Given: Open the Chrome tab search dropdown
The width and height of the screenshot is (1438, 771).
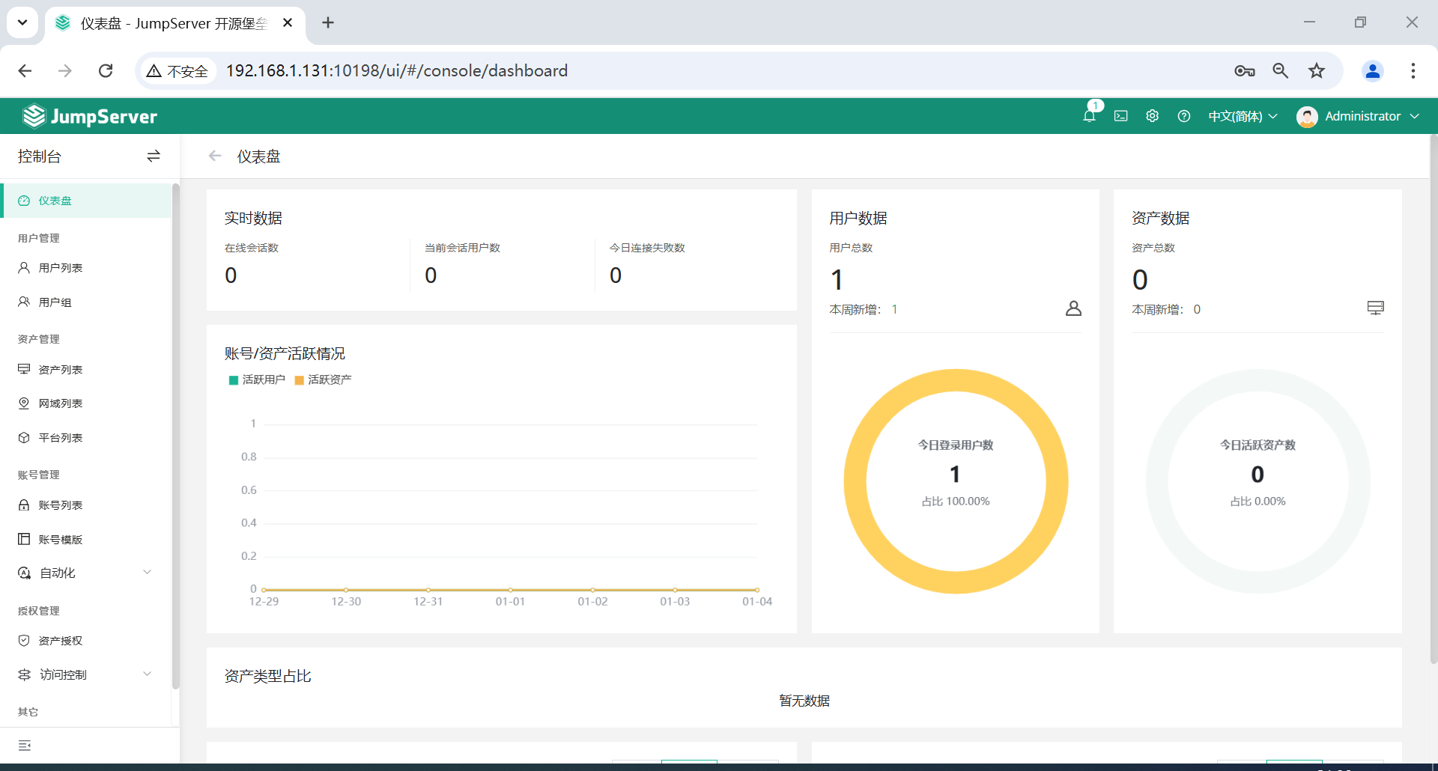Looking at the screenshot, I should tap(22, 22).
